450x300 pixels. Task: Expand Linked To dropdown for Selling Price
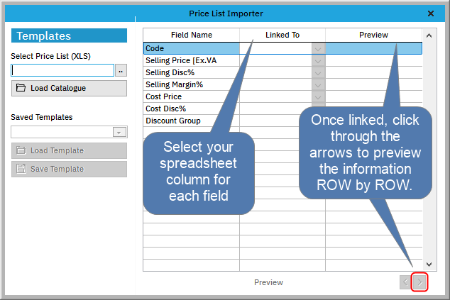318,61
